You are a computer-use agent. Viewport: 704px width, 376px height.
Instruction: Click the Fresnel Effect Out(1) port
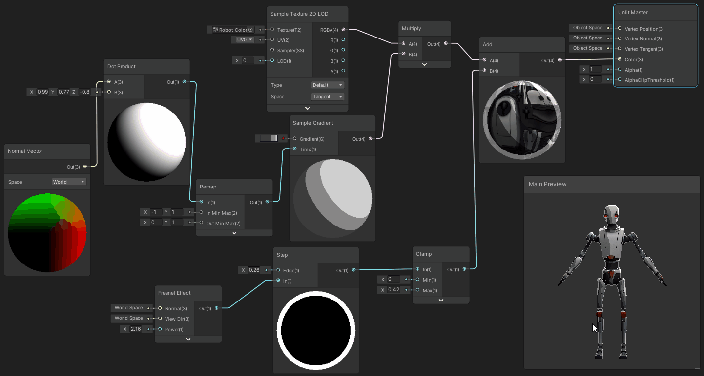[216, 308]
